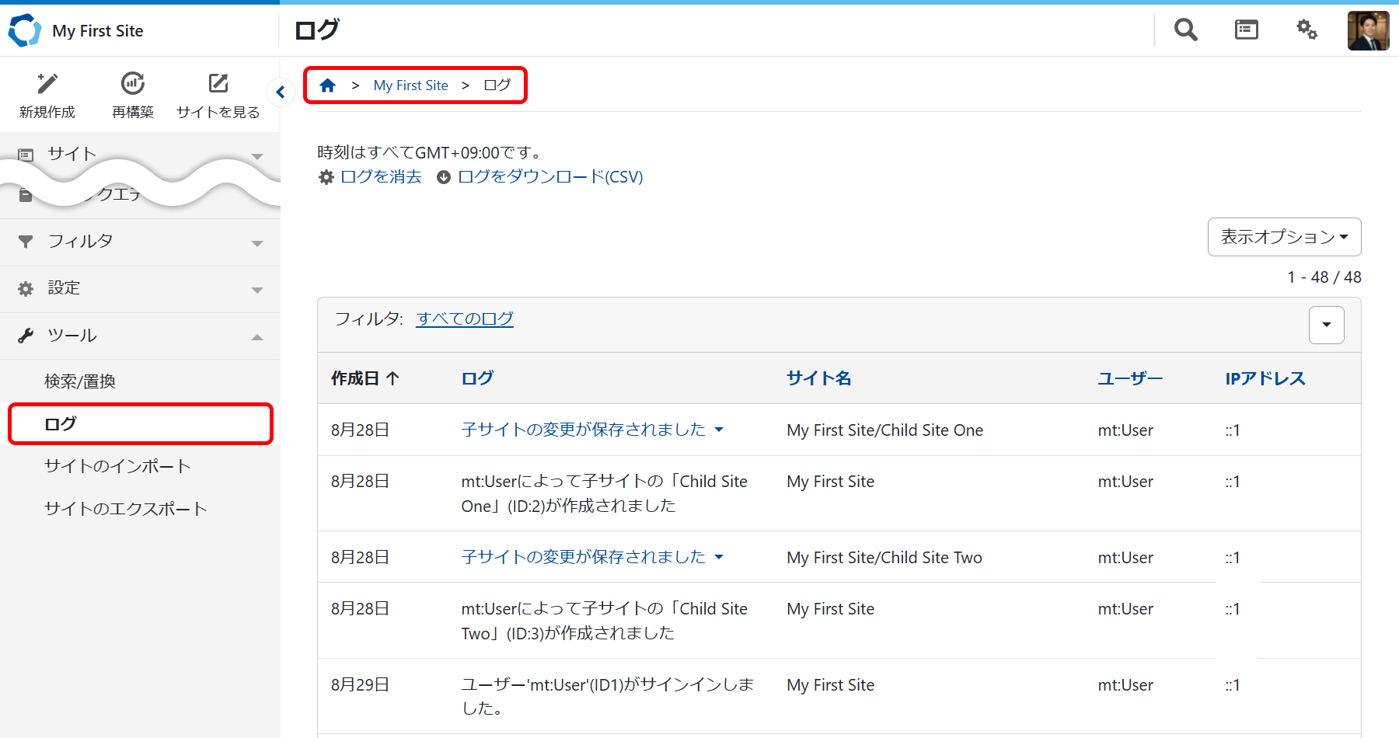Click ログをダウンロード(CSV) link
The width and height of the screenshot is (1399, 738).
549,177
